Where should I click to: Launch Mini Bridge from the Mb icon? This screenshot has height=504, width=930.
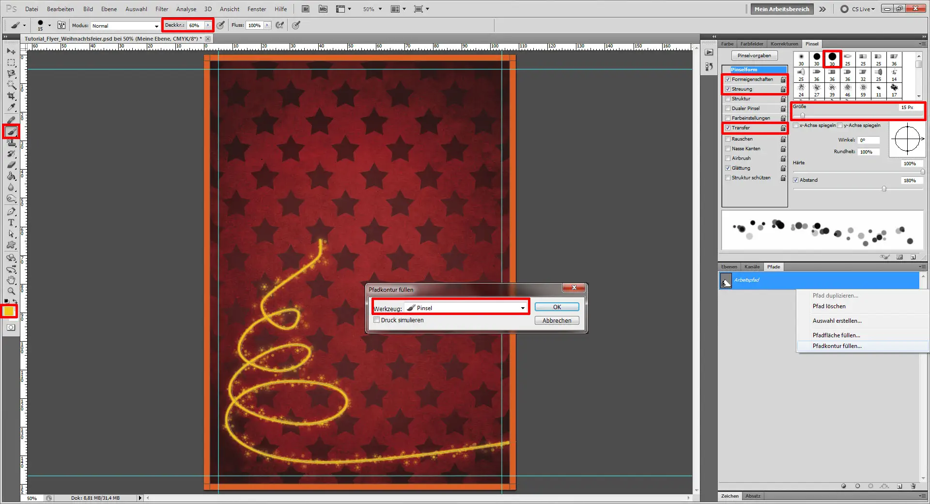[x=323, y=9]
